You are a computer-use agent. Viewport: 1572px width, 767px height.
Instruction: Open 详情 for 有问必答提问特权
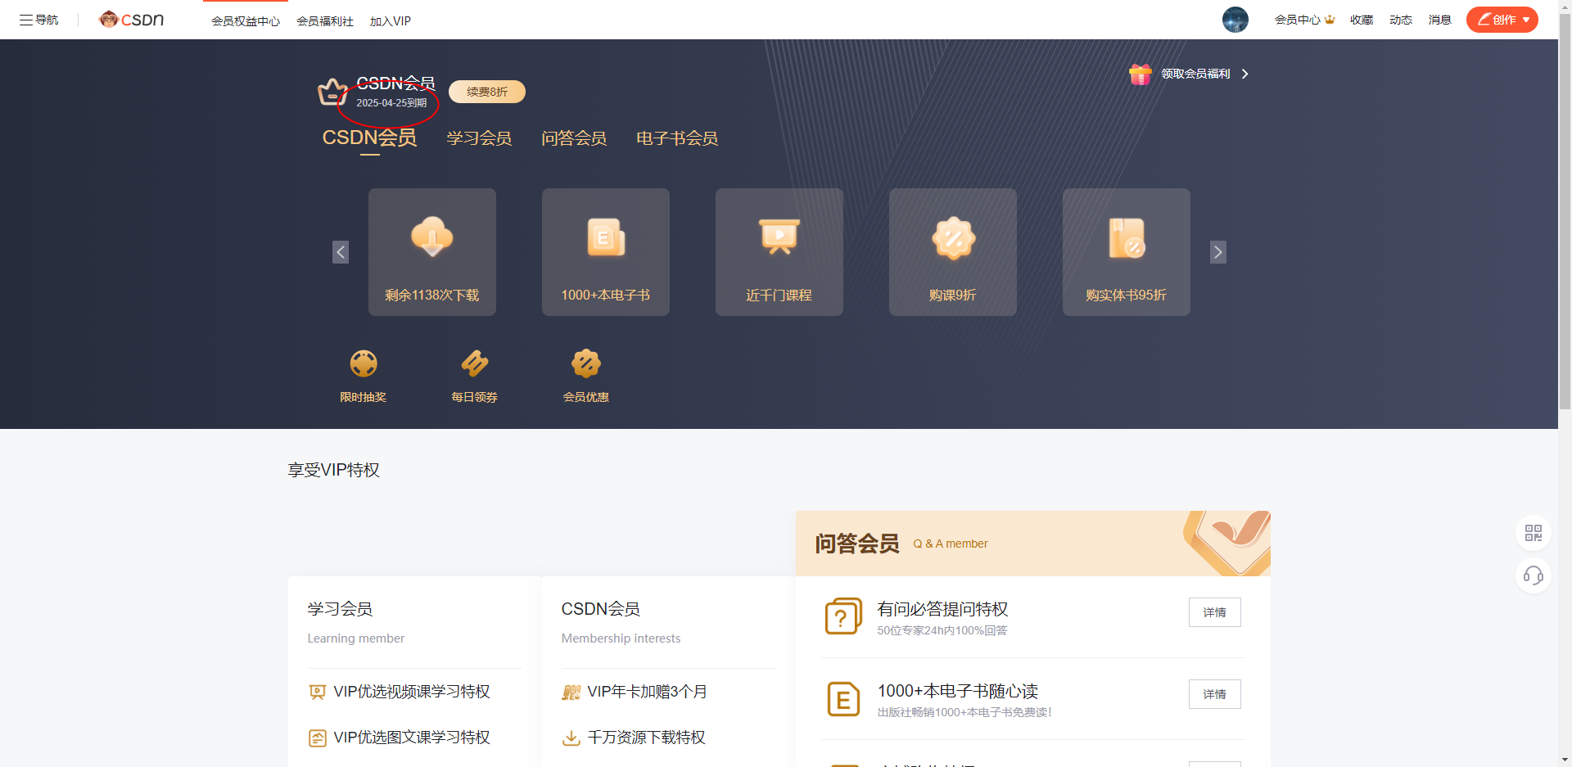click(x=1214, y=612)
